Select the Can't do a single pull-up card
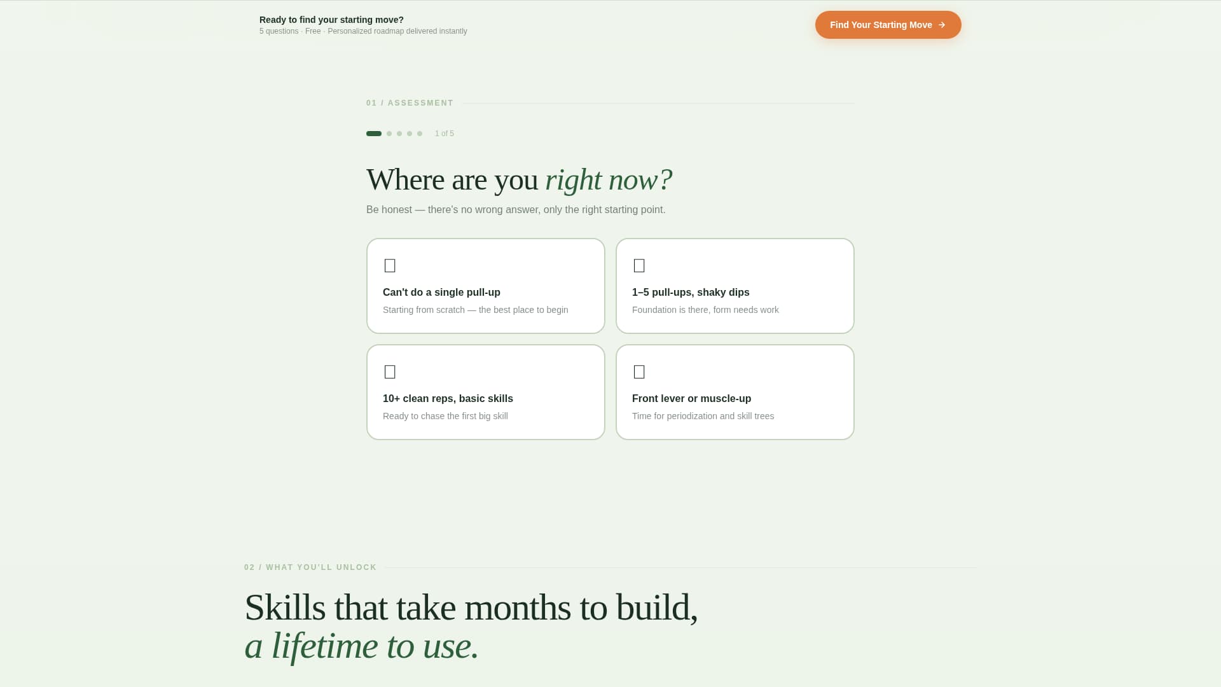Screen dimensions: 1221x687 pos(485,286)
